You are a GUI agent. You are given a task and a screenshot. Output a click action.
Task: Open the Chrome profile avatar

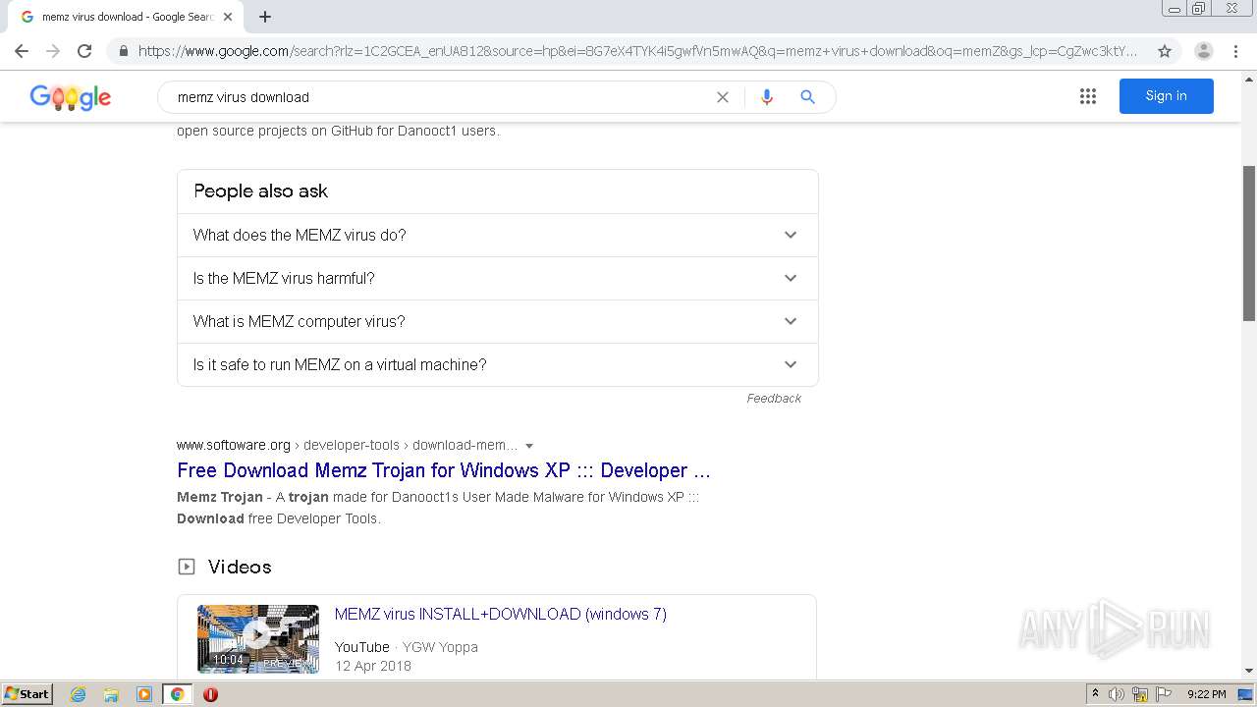1203,51
